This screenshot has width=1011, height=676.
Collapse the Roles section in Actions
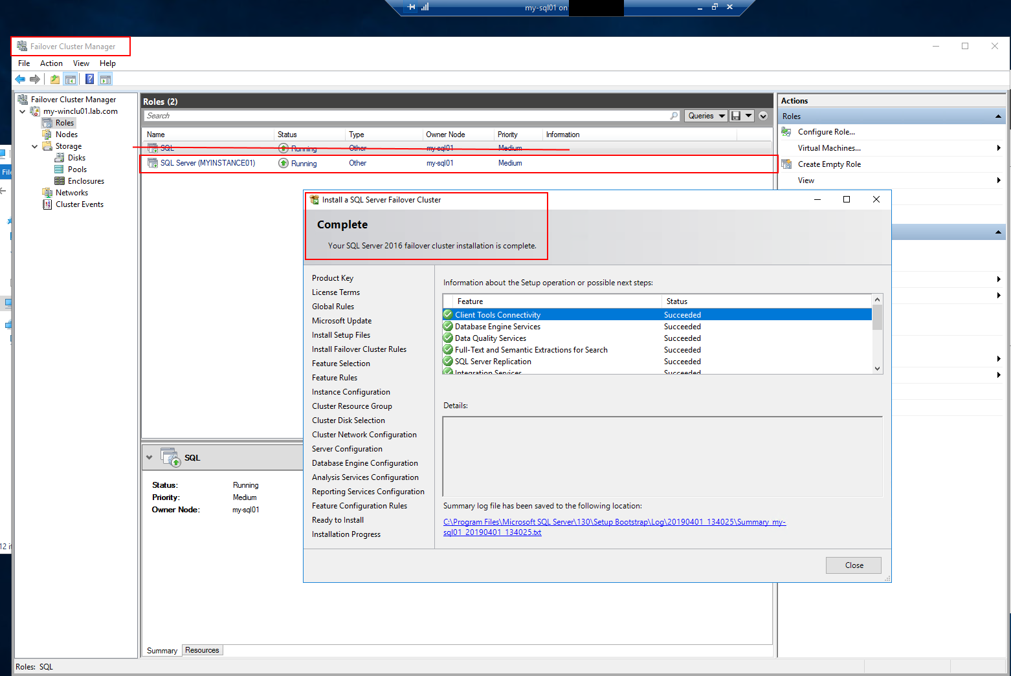(998, 116)
